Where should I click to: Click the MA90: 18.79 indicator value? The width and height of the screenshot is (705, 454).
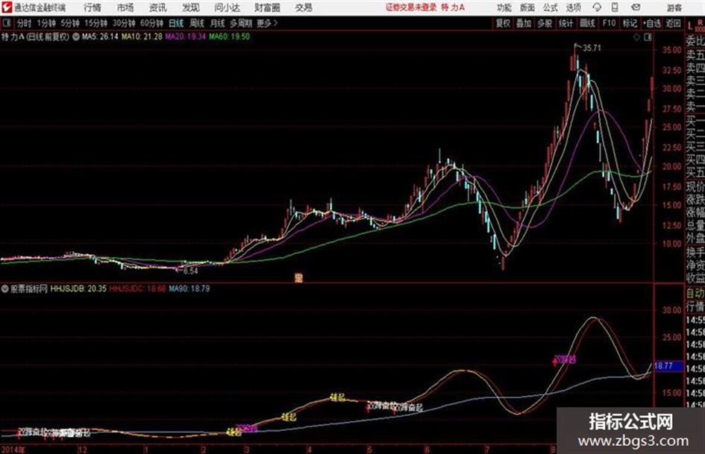189,289
